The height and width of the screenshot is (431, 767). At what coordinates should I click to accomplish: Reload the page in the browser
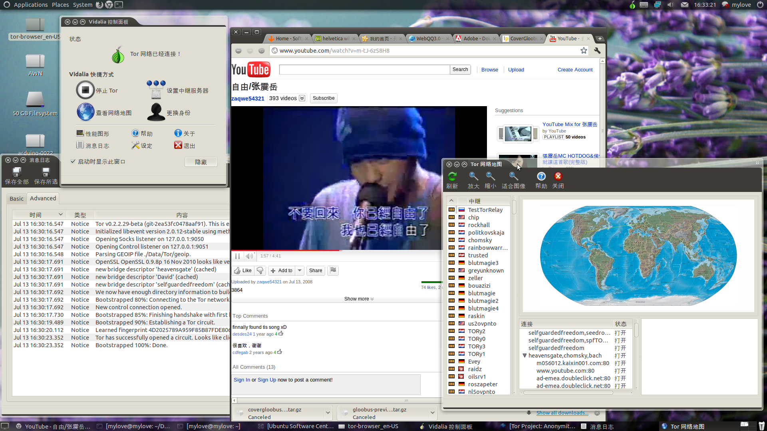point(261,51)
